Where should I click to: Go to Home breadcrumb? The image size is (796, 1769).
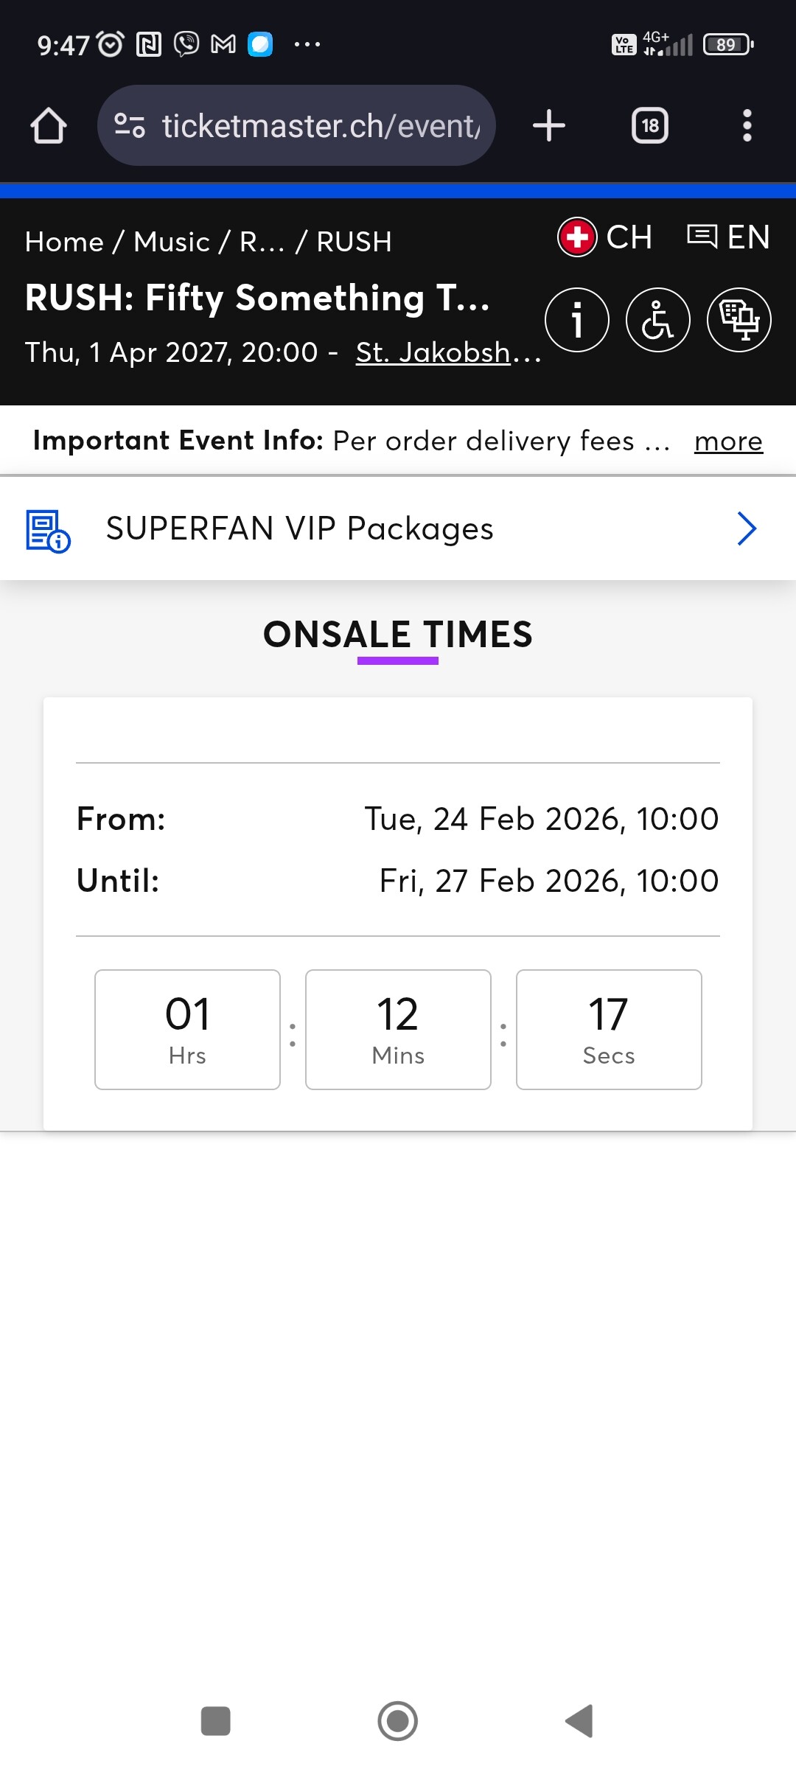point(64,242)
